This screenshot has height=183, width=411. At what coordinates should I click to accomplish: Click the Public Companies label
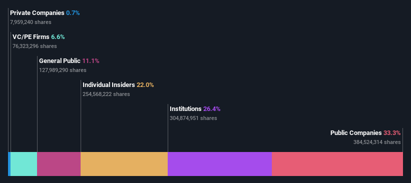[356, 133]
